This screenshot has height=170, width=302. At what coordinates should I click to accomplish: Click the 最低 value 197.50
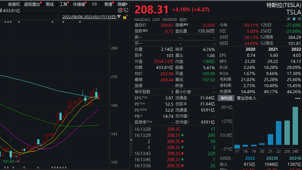point(208,80)
